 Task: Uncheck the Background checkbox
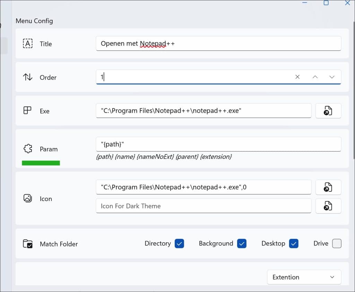242,244
